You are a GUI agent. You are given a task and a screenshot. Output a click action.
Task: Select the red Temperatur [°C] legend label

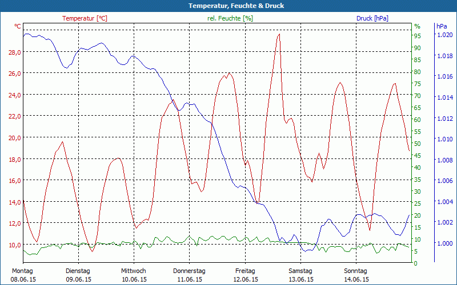85,18
